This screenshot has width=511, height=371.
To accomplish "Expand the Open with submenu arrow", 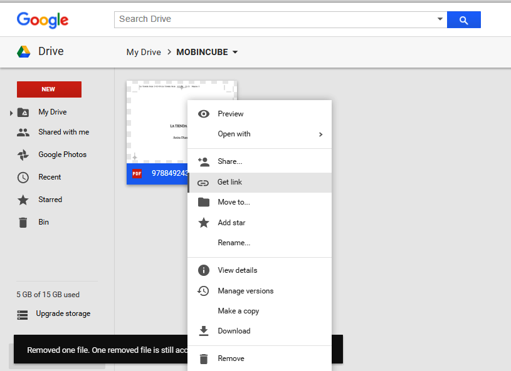I will pyautogui.click(x=320, y=135).
